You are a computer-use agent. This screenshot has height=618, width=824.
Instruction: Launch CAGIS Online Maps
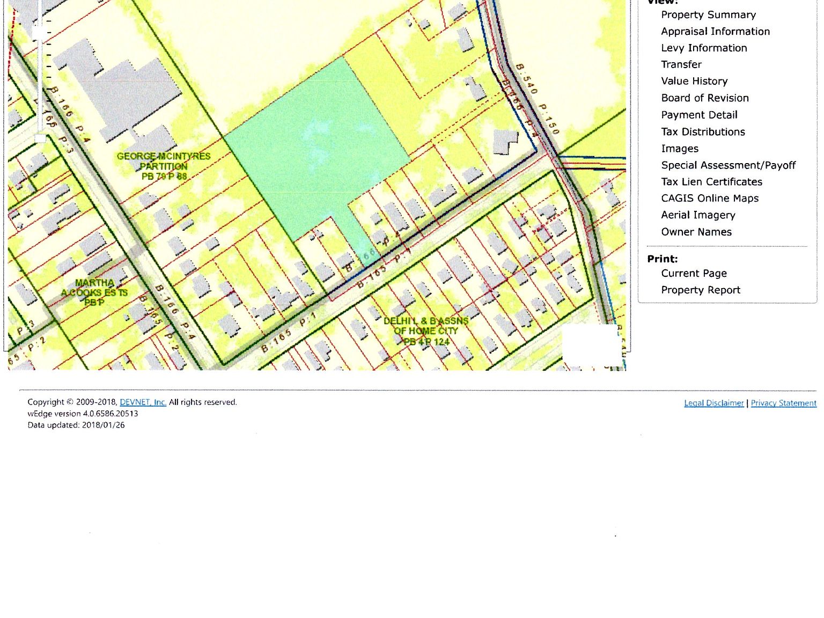tap(710, 198)
